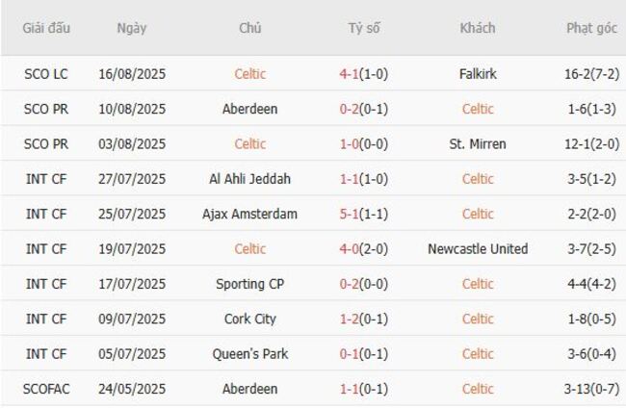Screen dimensions: 626x409
Task: Click the Cork City team name
Action: pos(249,320)
